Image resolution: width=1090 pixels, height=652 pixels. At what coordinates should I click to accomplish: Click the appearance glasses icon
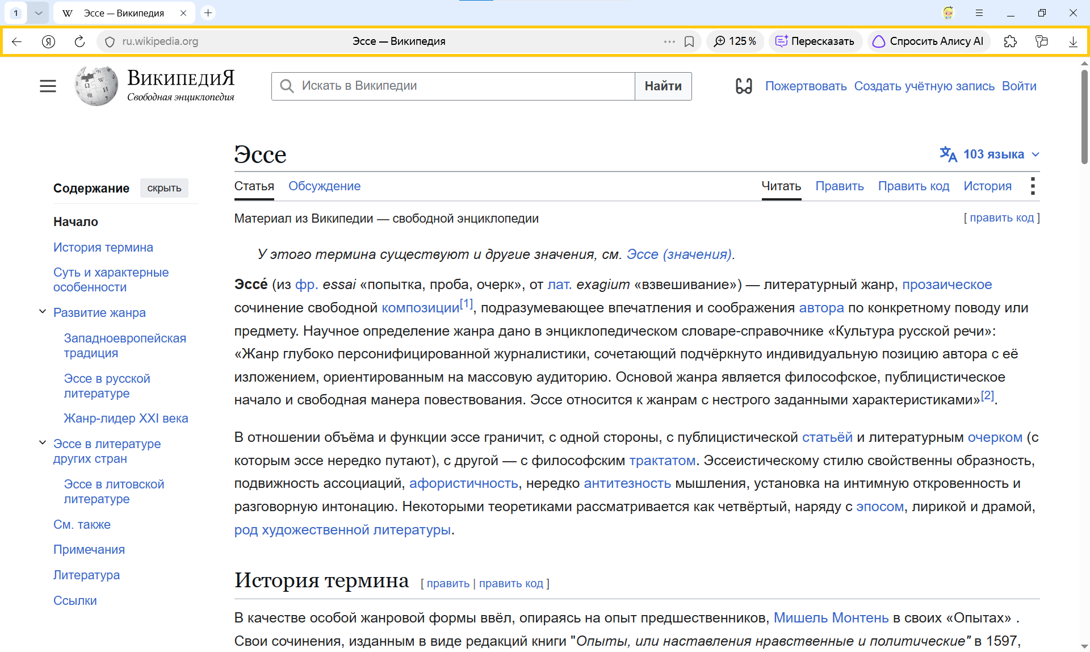coord(744,86)
